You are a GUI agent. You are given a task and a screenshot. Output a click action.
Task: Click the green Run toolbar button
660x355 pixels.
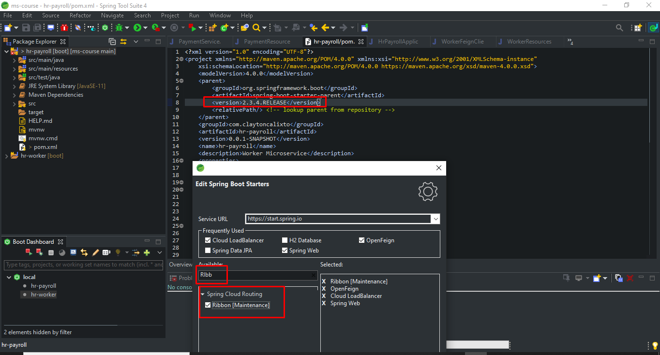click(x=137, y=28)
